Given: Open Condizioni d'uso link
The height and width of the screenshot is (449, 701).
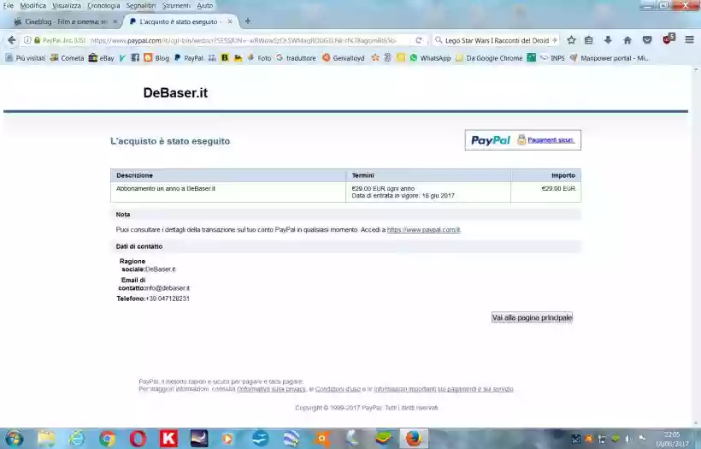Looking at the screenshot, I should coord(338,389).
